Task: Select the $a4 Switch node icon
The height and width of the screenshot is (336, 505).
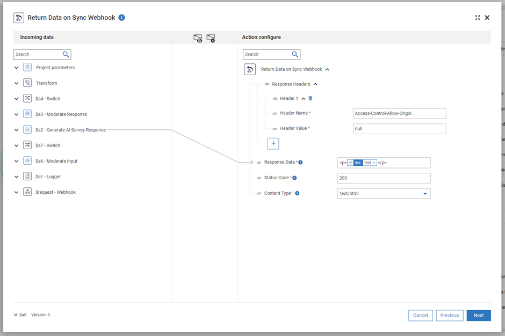Action: point(27,98)
